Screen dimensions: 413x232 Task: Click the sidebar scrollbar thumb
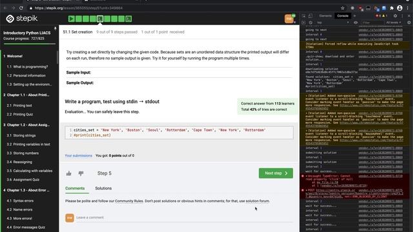pos(57,57)
